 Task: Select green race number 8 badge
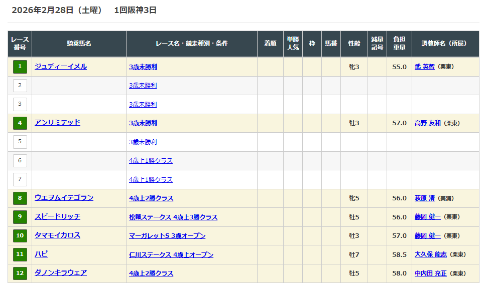pos(20,198)
